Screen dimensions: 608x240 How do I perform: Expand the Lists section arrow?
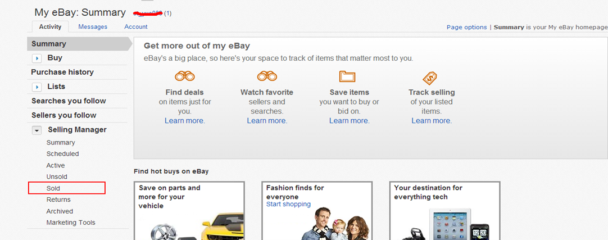click(x=37, y=87)
